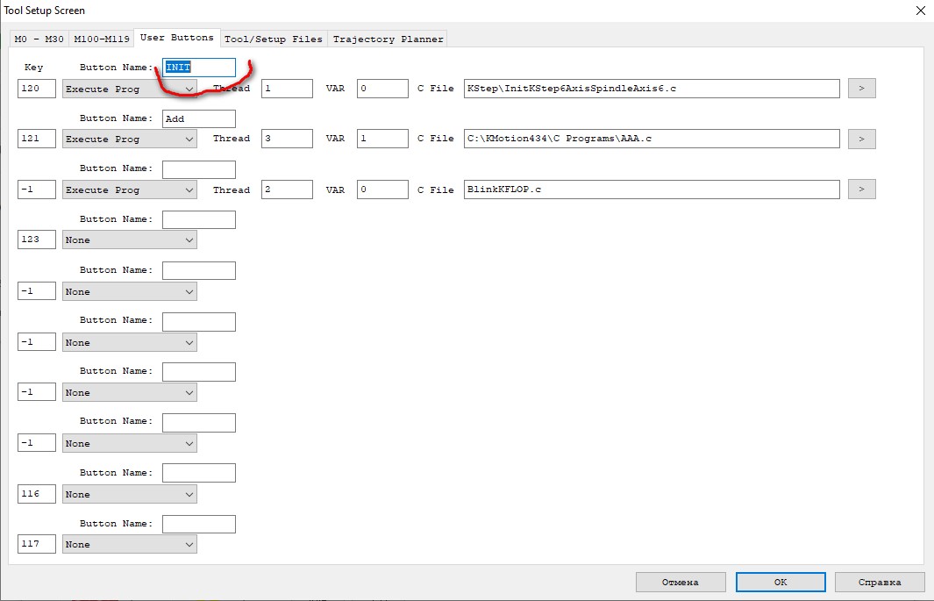This screenshot has width=934, height=601.
Task: Expand the None dropdown for key 123
Action: pyautogui.click(x=130, y=240)
